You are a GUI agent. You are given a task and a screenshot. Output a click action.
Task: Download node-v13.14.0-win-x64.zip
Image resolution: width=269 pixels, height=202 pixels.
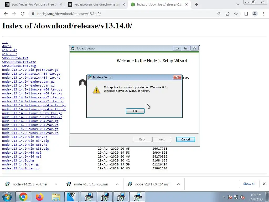25,141
